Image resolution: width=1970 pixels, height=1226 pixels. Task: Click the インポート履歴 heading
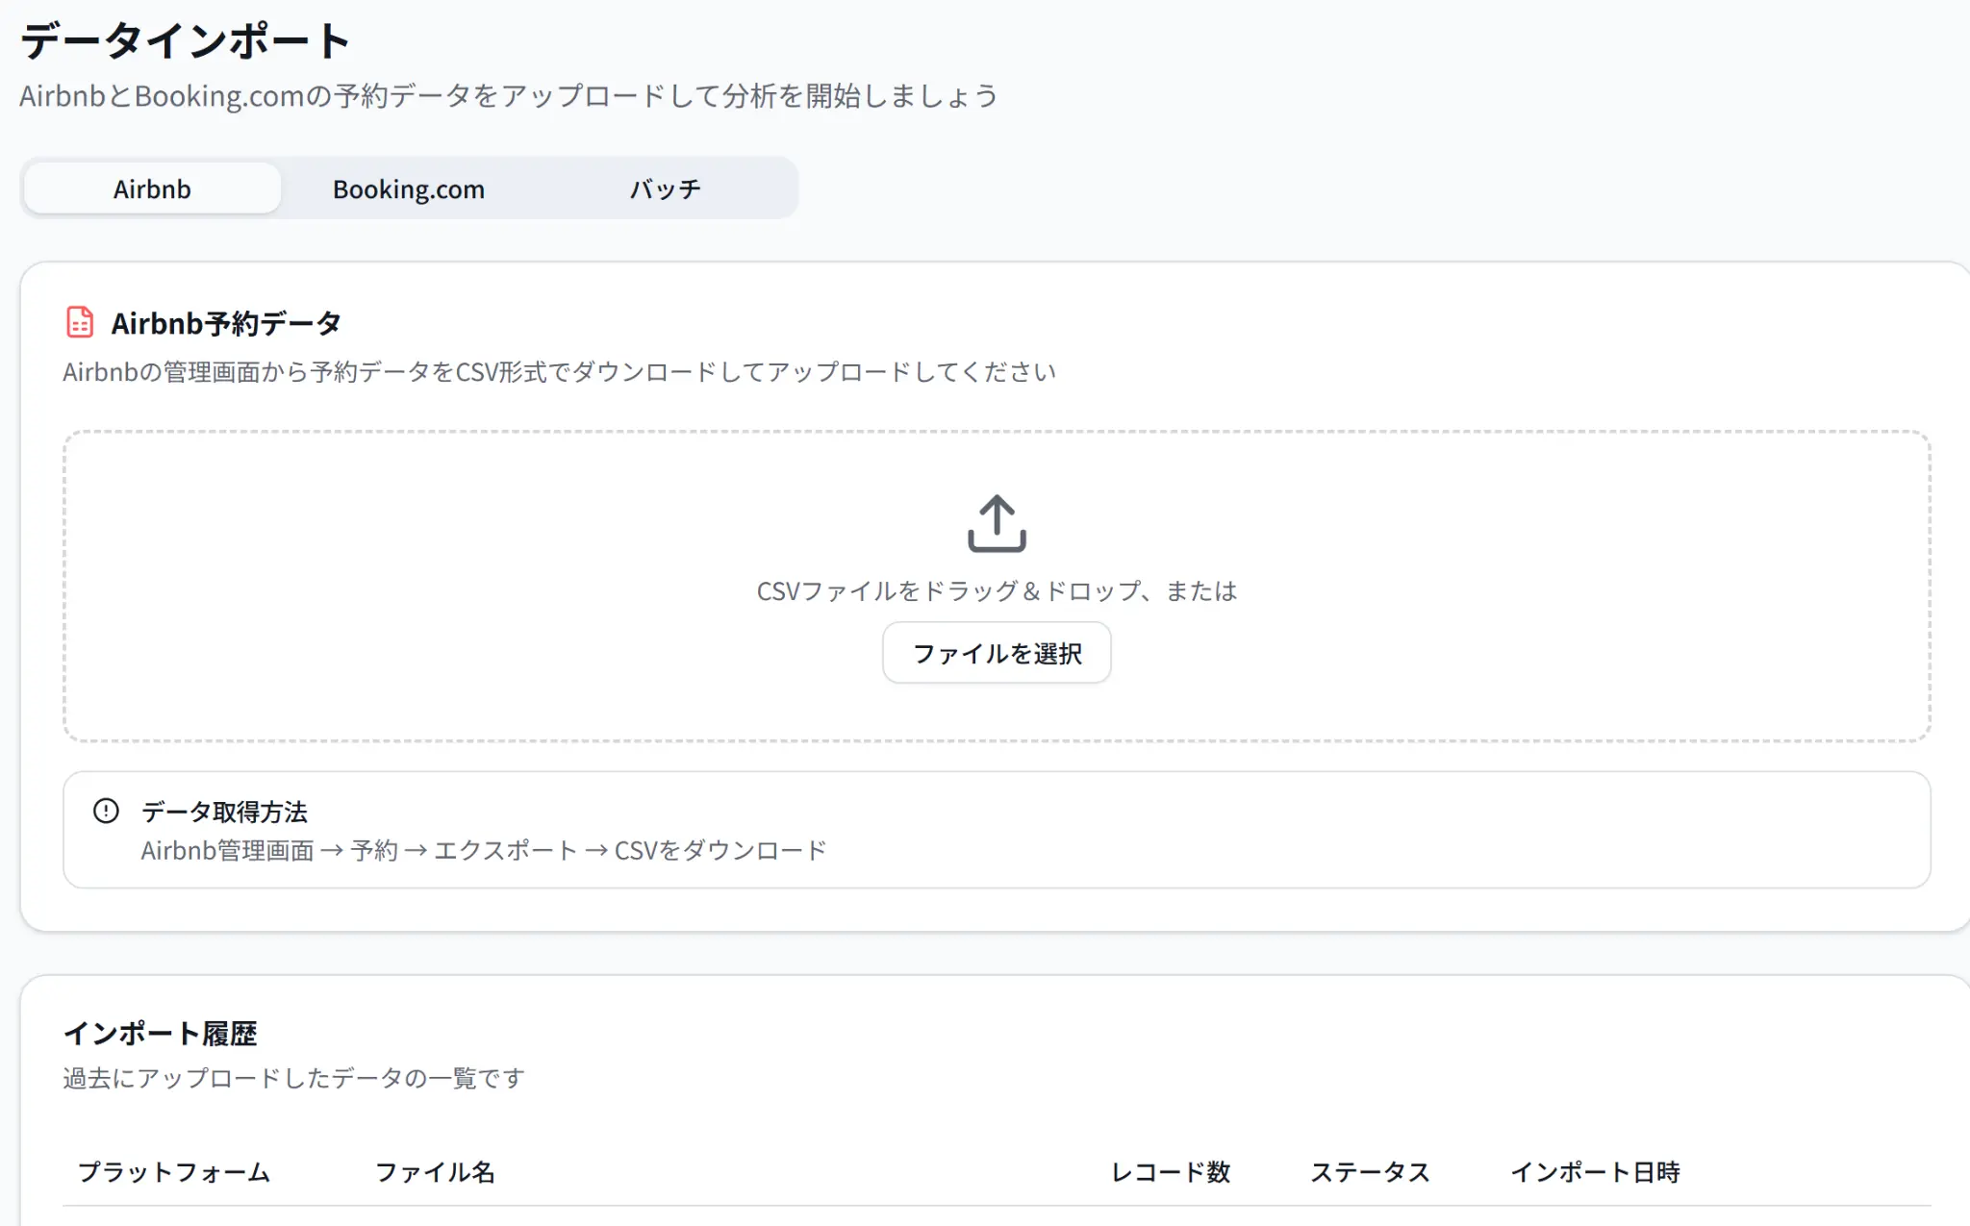[163, 1034]
